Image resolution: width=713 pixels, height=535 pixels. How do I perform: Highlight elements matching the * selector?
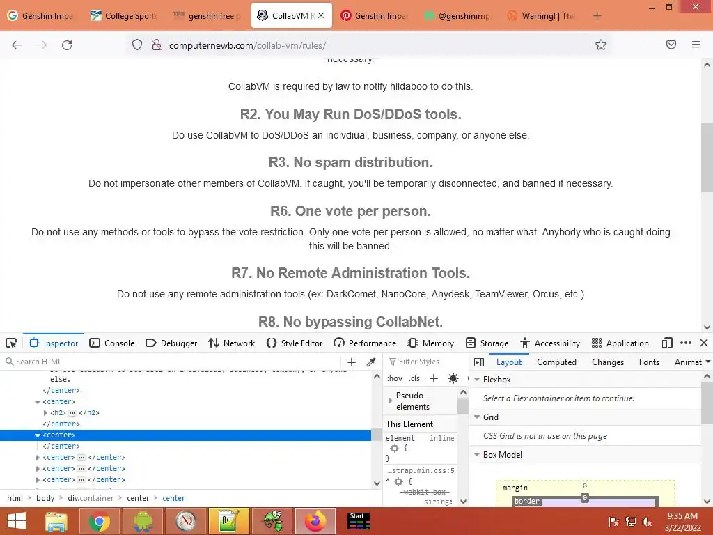tap(399, 481)
